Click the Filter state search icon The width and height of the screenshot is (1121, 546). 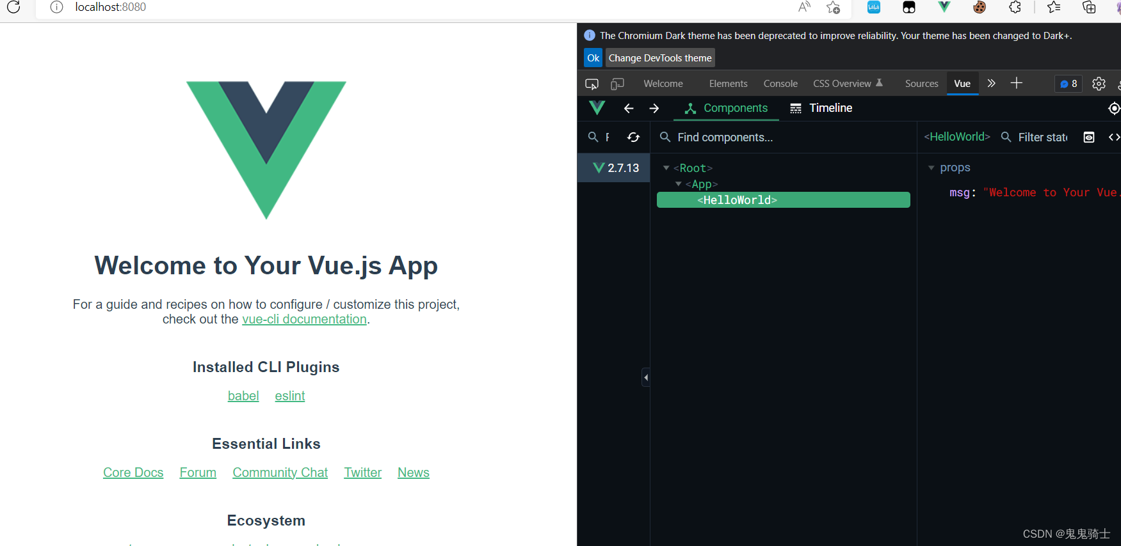coord(1006,137)
